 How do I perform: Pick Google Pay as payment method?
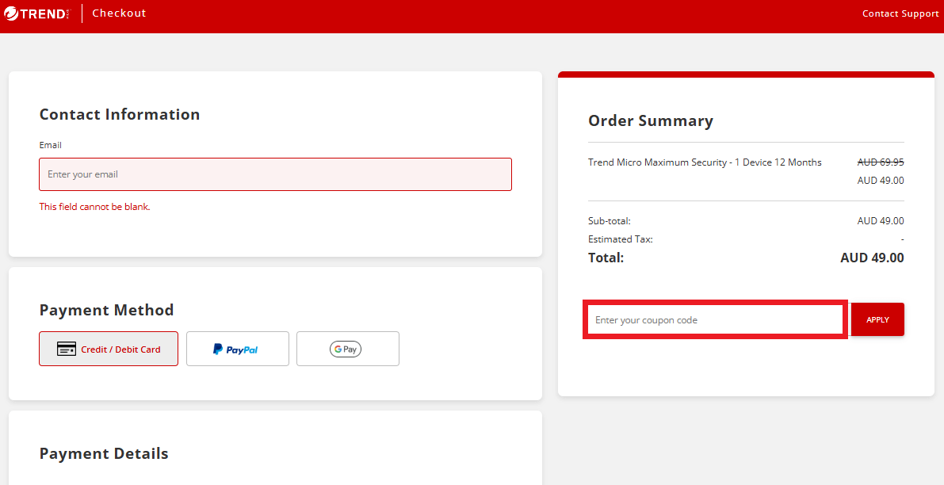(x=347, y=349)
